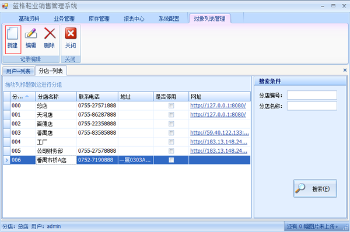This screenshot has height=232, width=350.
Task: Click row indicator arrow for branch 006
Action: coord(6,160)
